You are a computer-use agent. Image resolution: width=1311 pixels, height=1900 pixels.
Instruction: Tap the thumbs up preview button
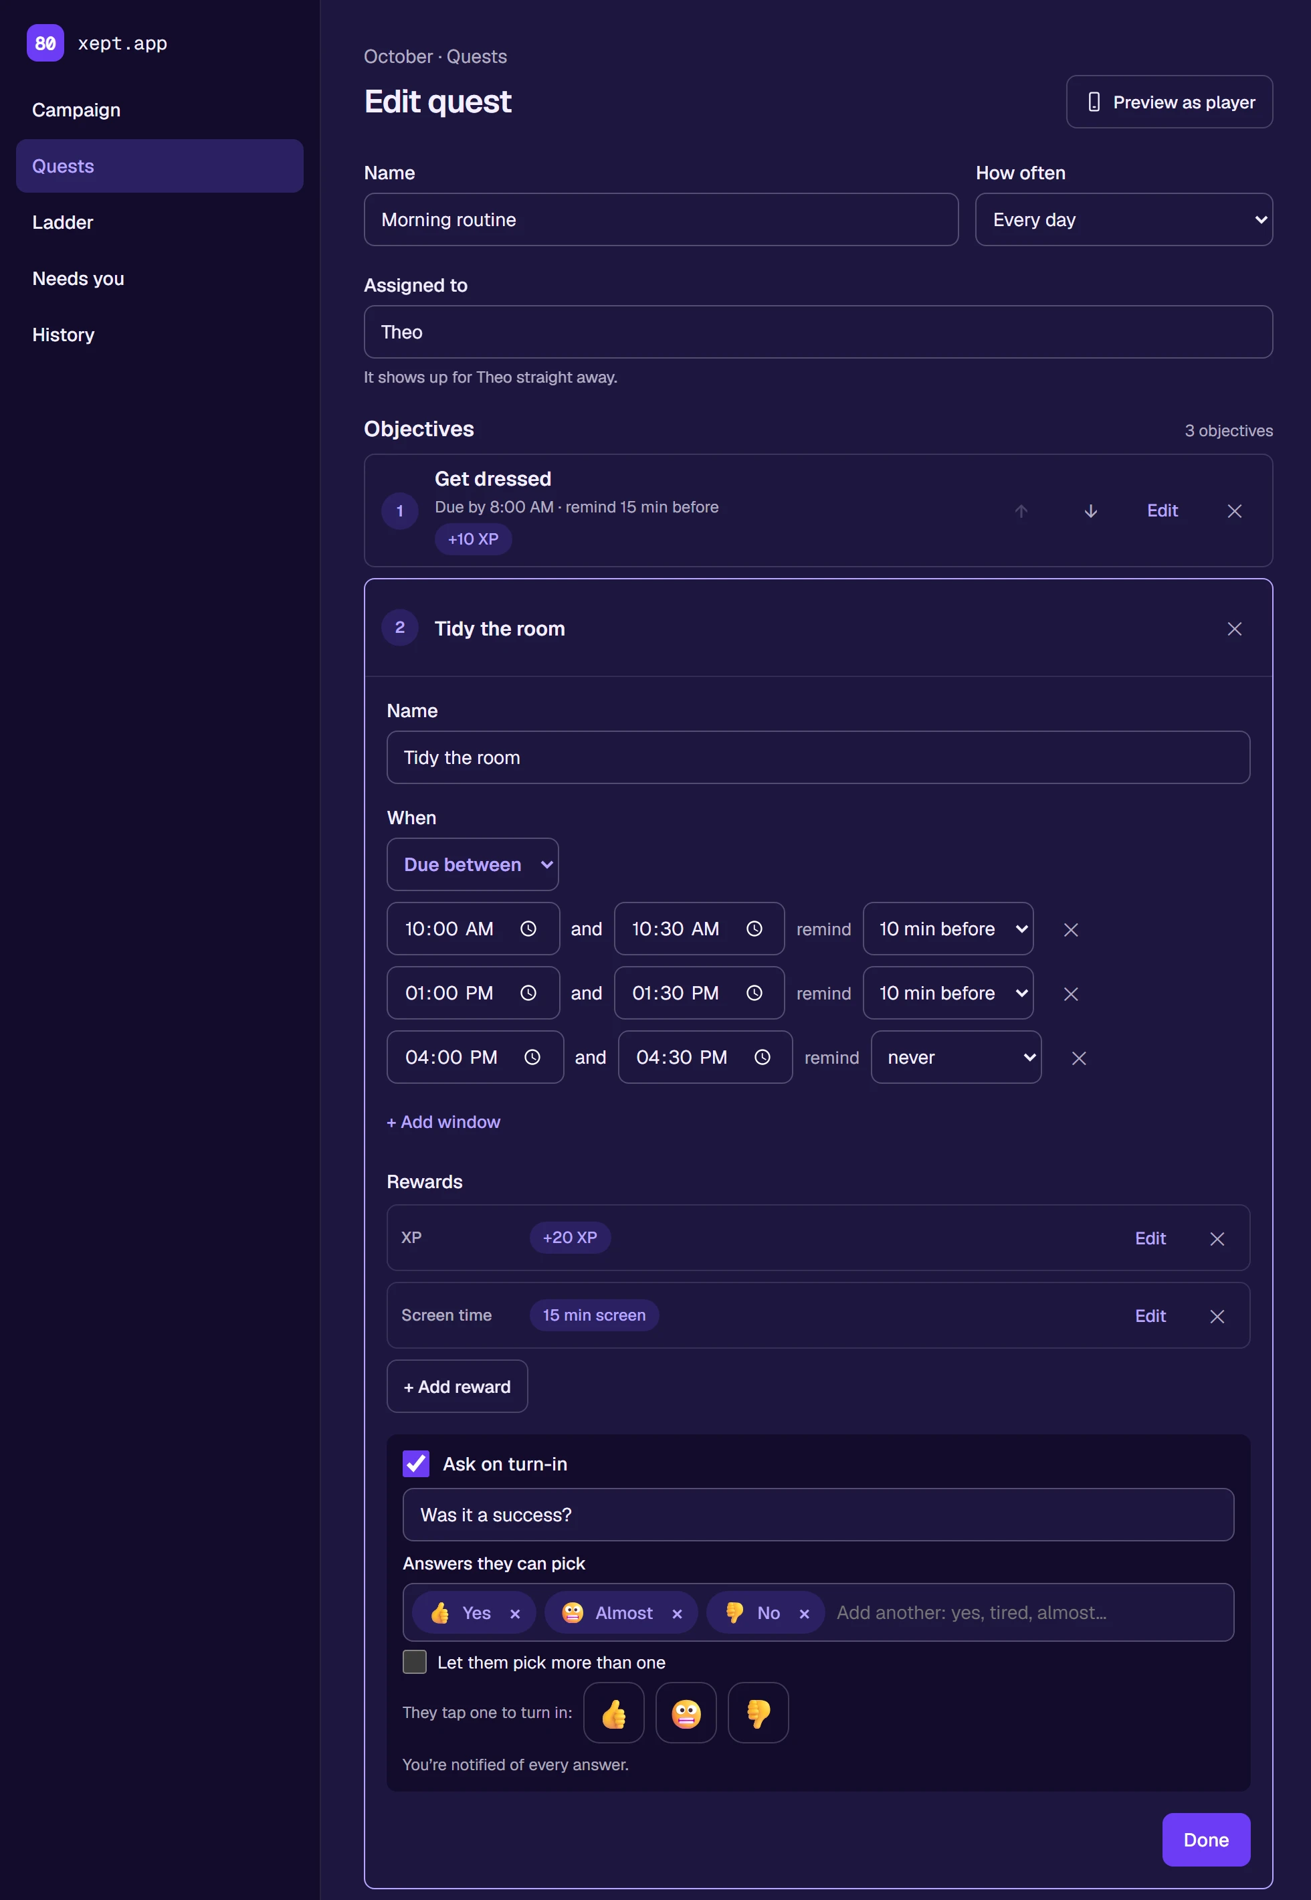613,1713
